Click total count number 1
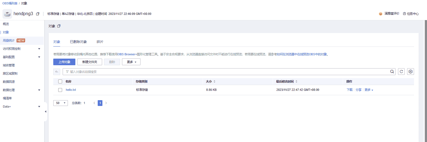 pyautogui.click(x=84, y=103)
